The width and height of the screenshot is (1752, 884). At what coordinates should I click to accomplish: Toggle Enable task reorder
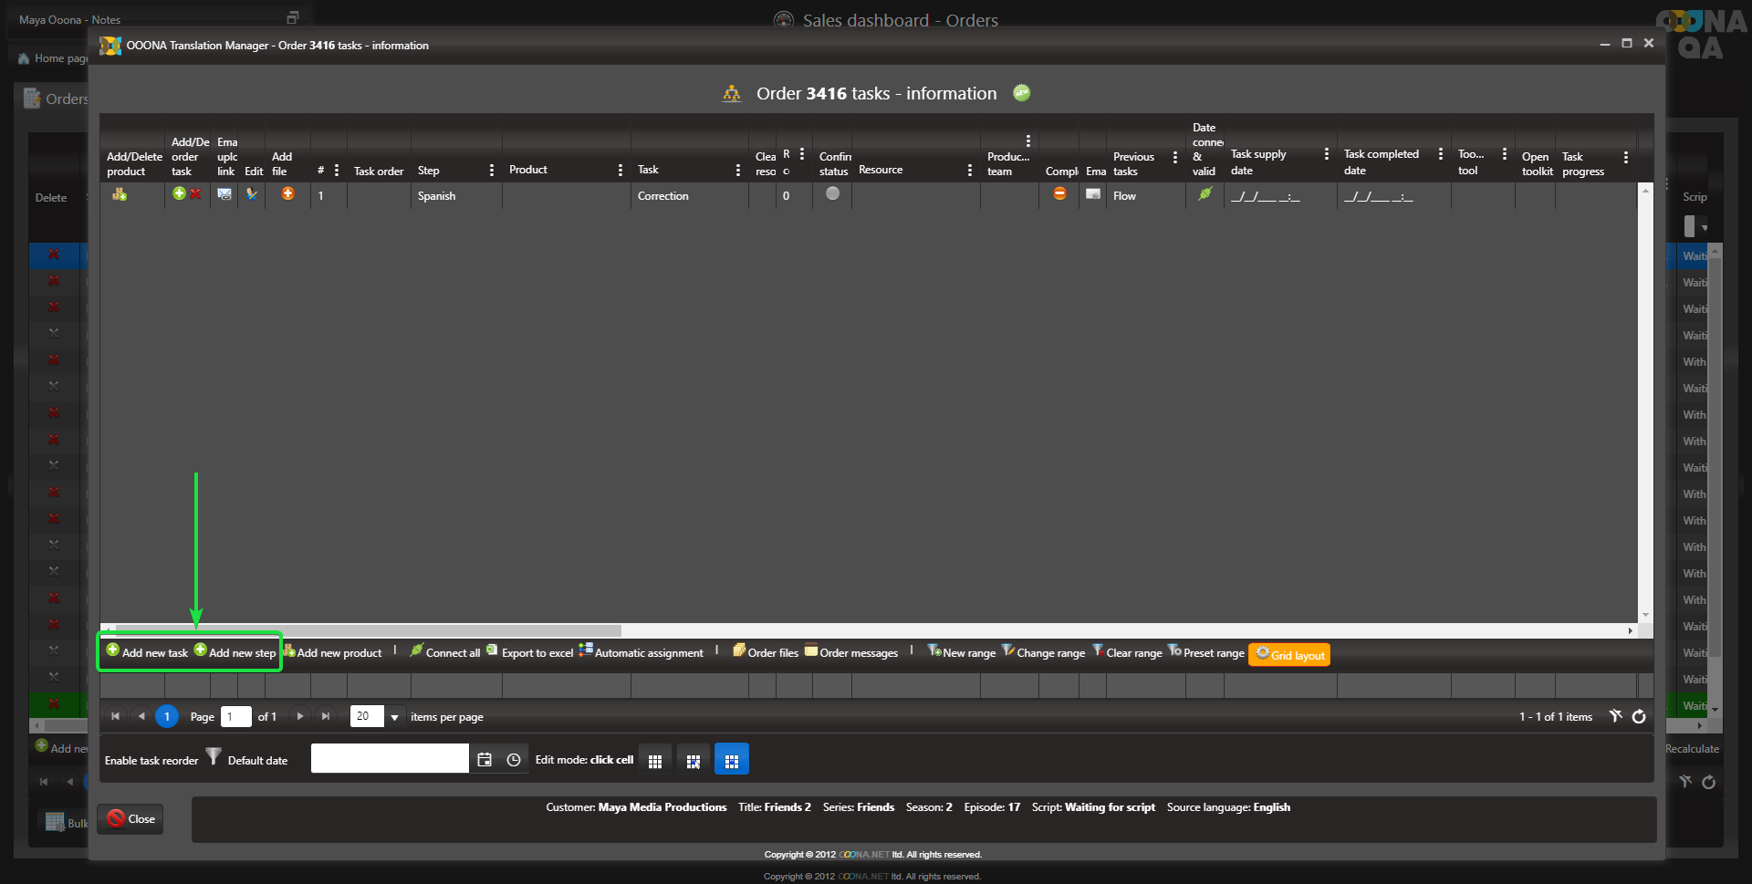tap(151, 761)
